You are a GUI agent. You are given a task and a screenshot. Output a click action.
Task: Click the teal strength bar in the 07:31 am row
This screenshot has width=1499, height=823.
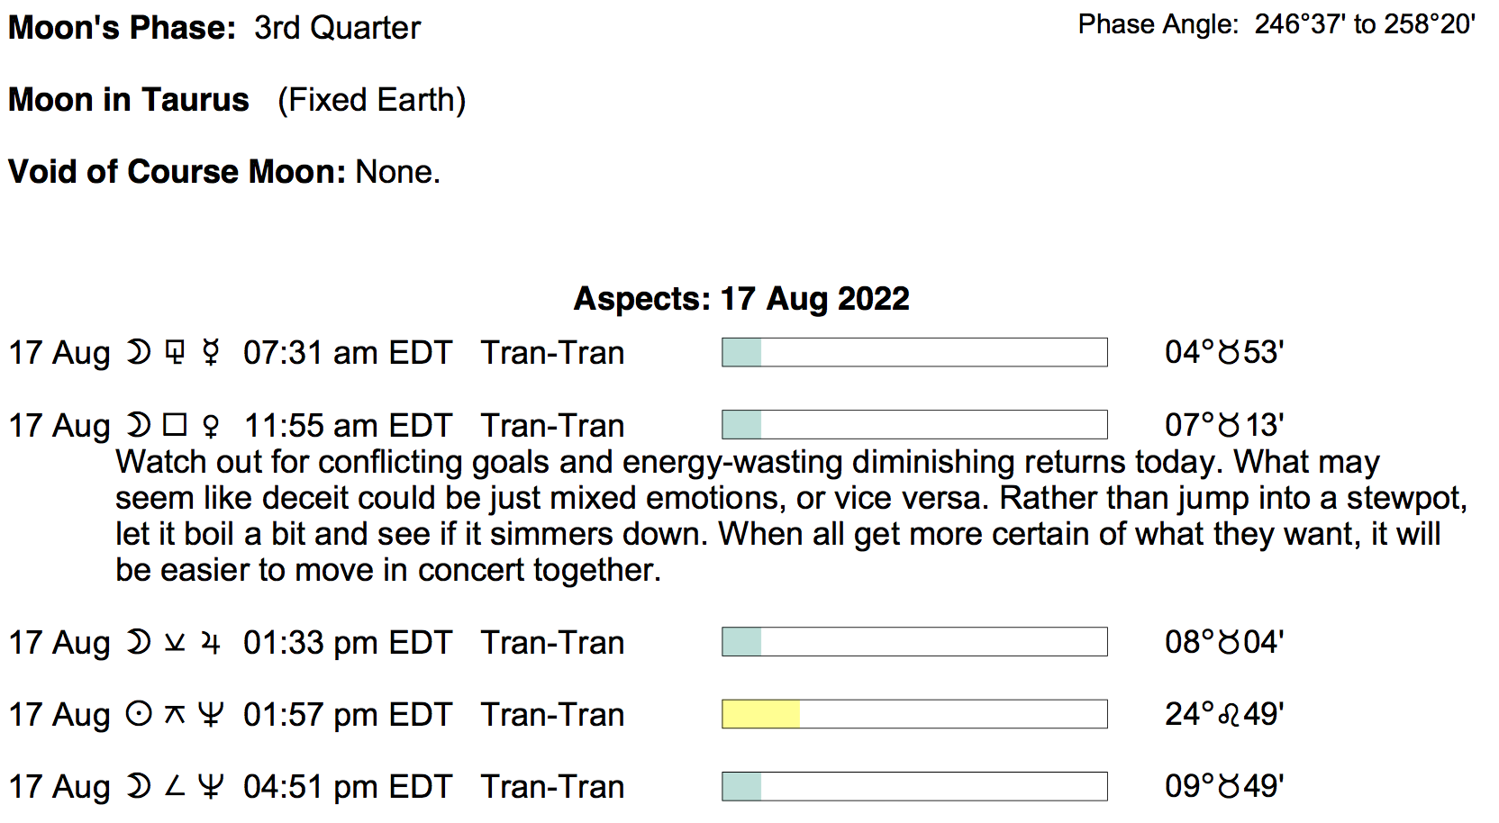pyautogui.click(x=742, y=352)
